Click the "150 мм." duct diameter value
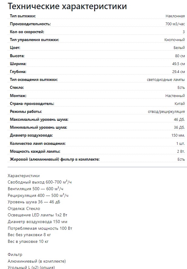The image size is (187, 269). click(x=178, y=135)
